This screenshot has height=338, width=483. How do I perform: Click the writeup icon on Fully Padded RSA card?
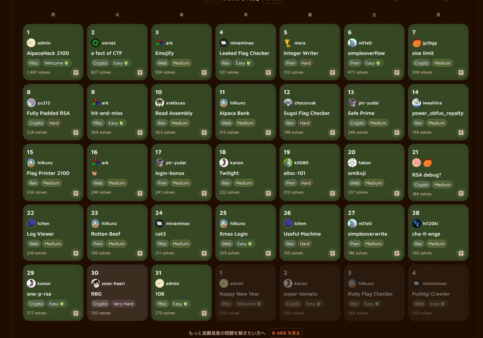point(76,132)
